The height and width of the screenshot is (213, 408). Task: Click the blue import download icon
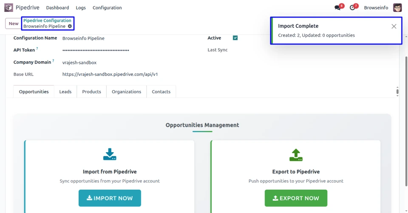tap(110, 154)
